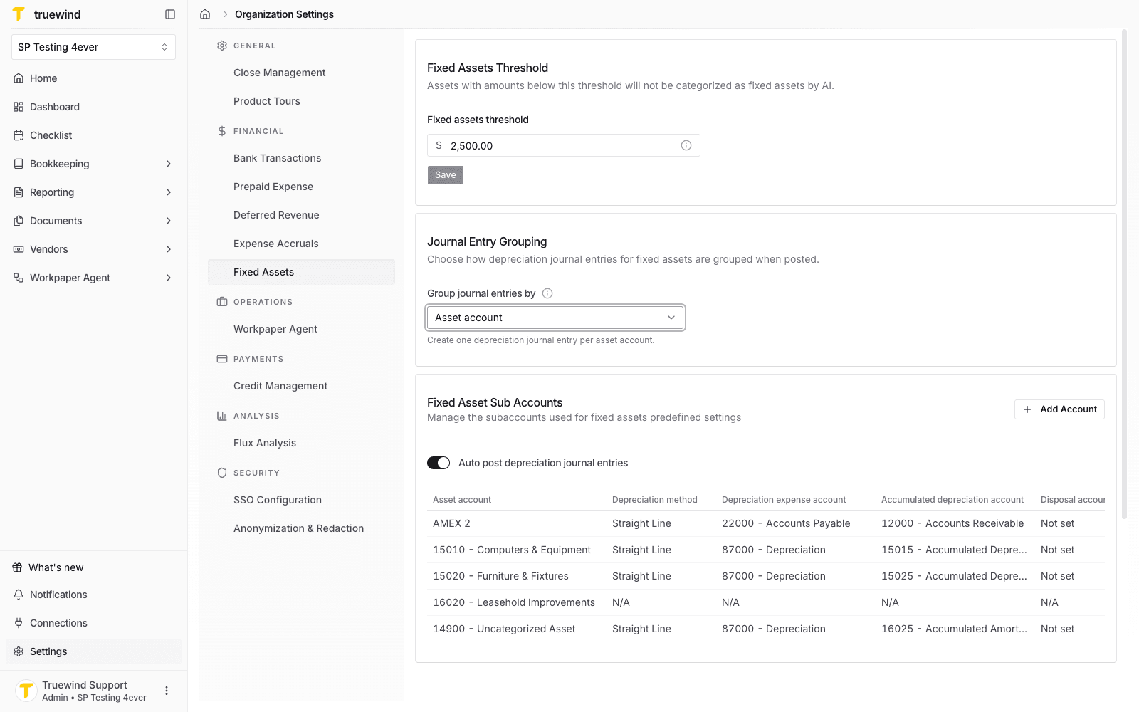Viewport: 1139px width, 712px height.
Task: Click the Documents files icon
Action: pyautogui.click(x=19, y=221)
